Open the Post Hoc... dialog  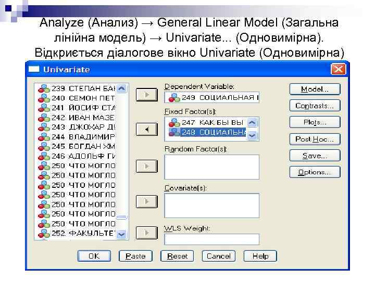pos(315,139)
